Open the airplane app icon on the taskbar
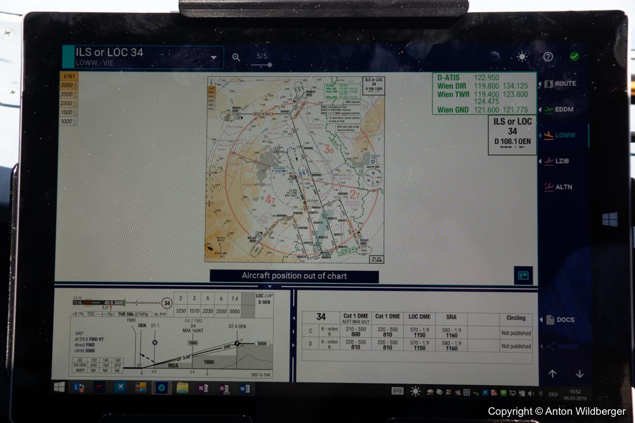 [119, 387]
